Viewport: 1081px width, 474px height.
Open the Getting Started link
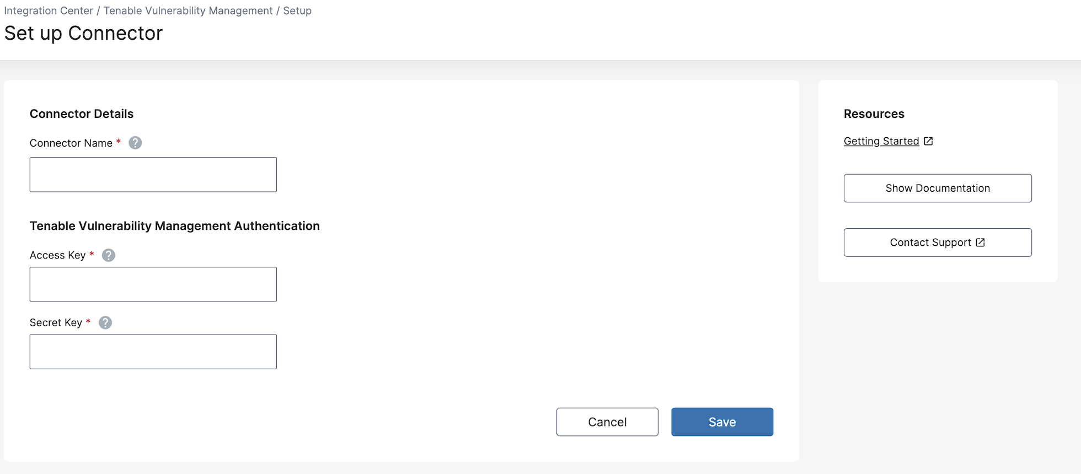click(881, 141)
